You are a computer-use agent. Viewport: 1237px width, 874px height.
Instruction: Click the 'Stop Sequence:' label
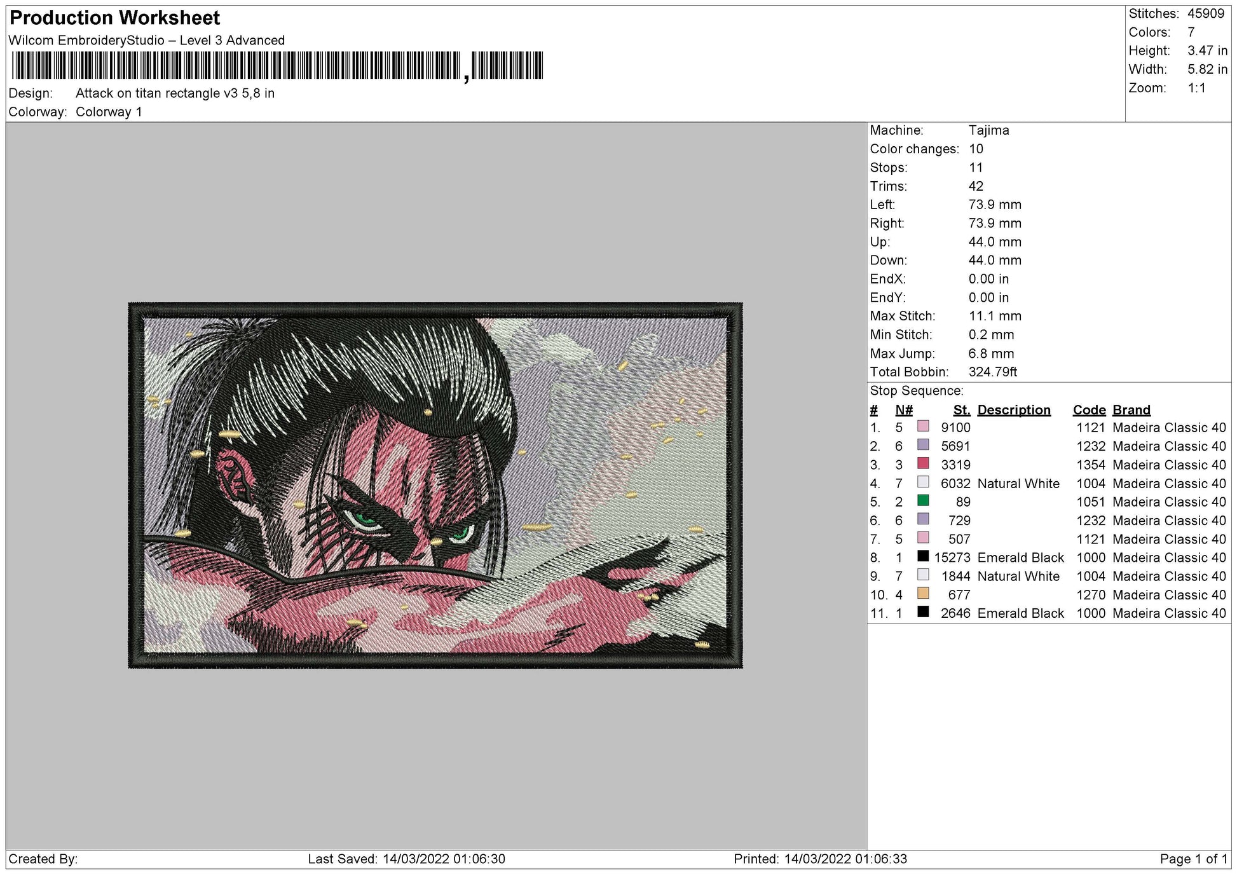(917, 391)
